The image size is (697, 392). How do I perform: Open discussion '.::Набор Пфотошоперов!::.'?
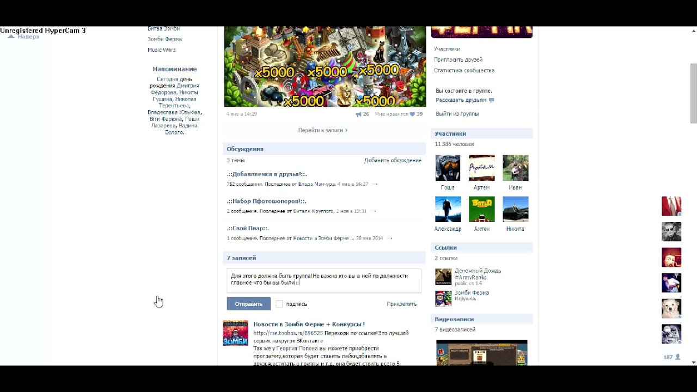coord(266,201)
